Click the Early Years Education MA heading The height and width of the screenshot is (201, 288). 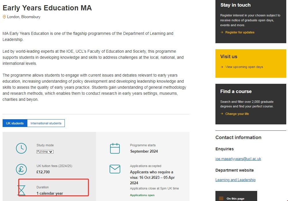[x=47, y=8]
